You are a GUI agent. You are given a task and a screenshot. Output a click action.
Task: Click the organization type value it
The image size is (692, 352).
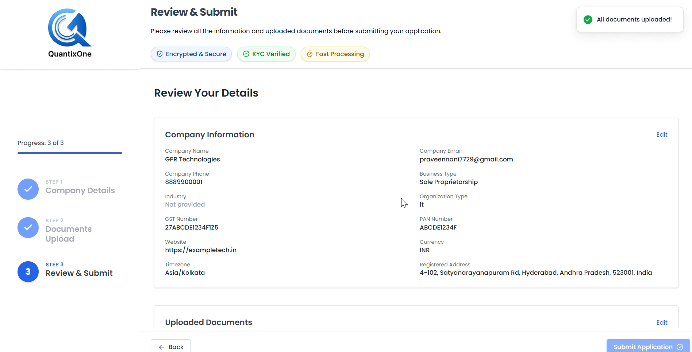click(x=422, y=204)
